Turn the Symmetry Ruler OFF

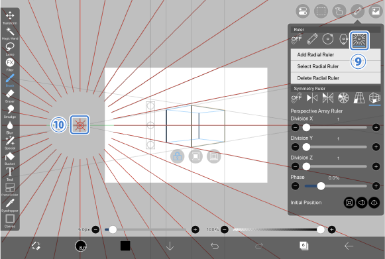pyautogui.click(x=296, y=98)
